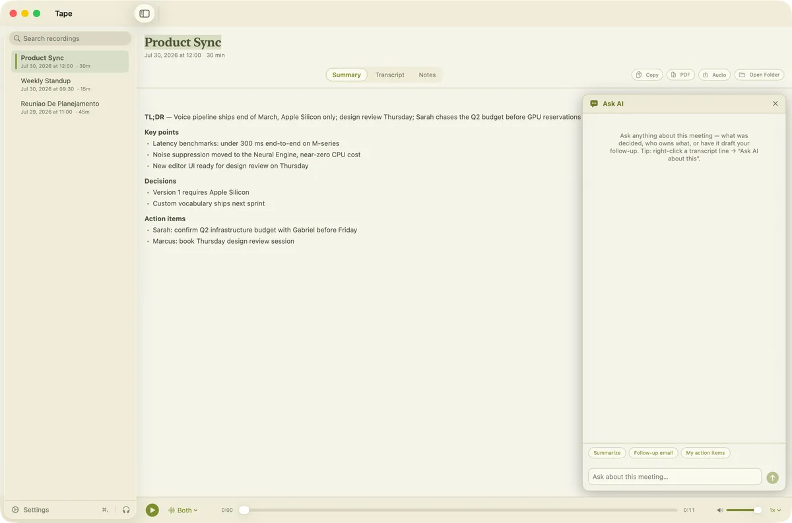Switch to the Transcript tab
The height and width of the screenshot is (523, 792).
(x=389, y=75)
